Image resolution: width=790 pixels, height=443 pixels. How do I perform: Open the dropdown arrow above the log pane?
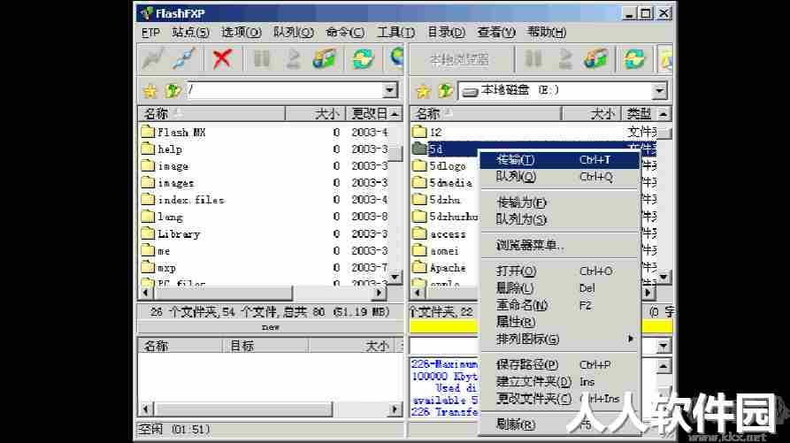(663, 346)
